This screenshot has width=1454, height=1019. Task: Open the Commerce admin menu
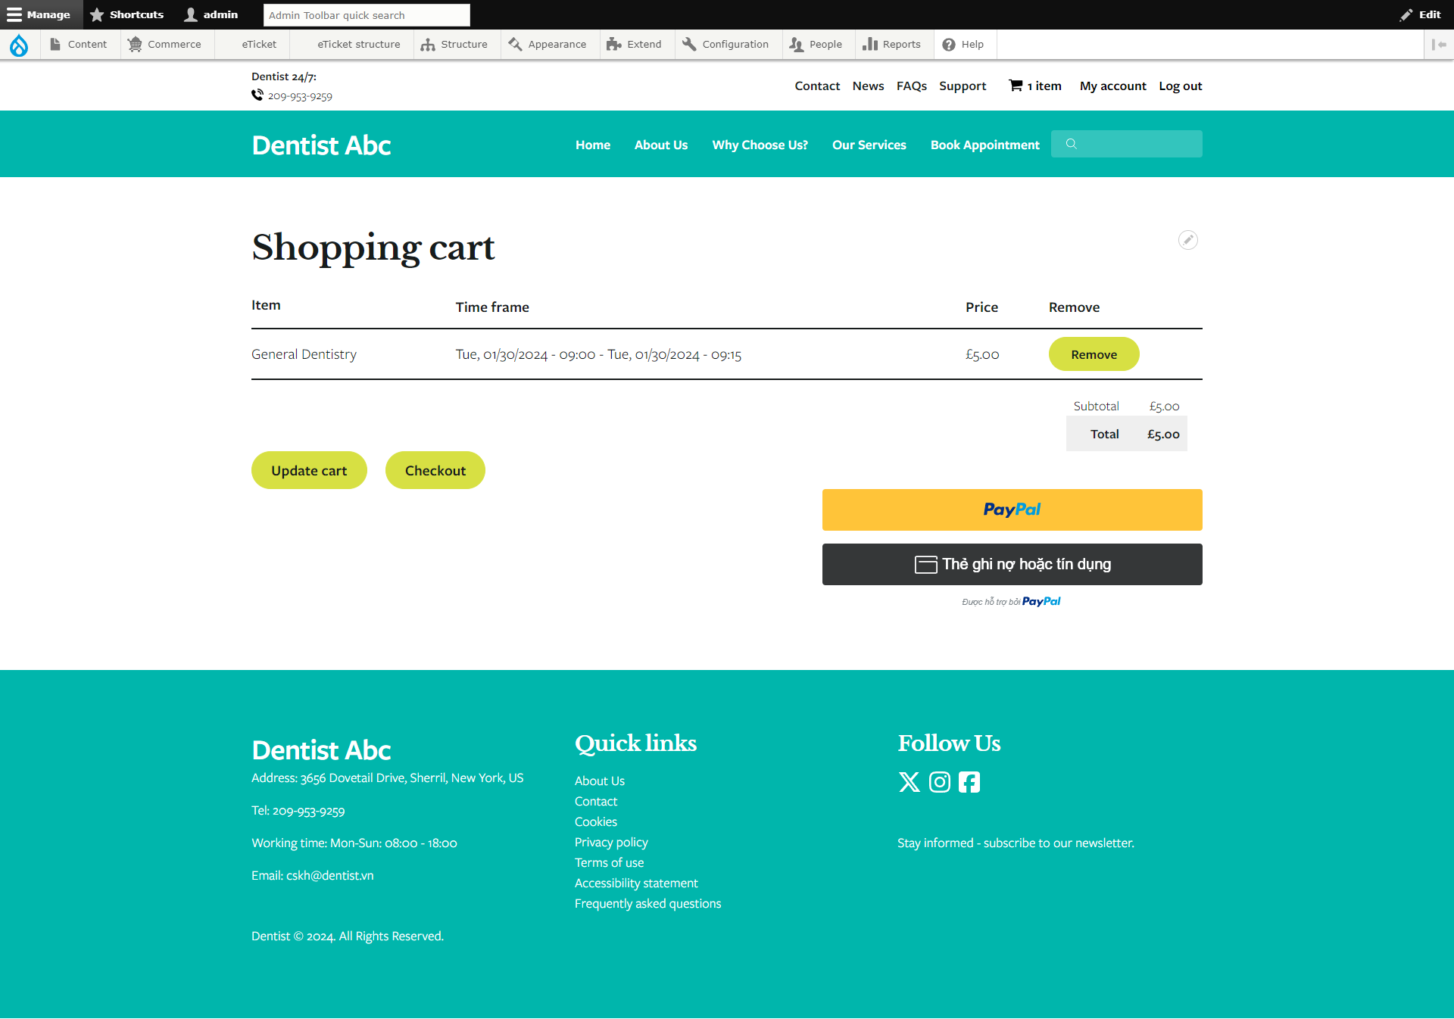[x=164, y=45]
